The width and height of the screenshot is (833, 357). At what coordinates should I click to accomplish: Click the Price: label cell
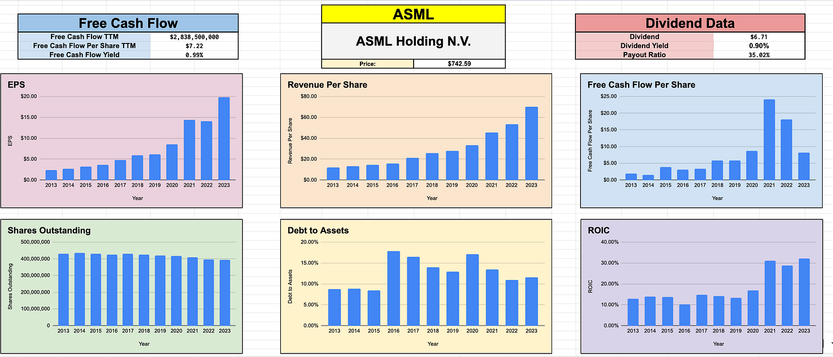[367, 63]
